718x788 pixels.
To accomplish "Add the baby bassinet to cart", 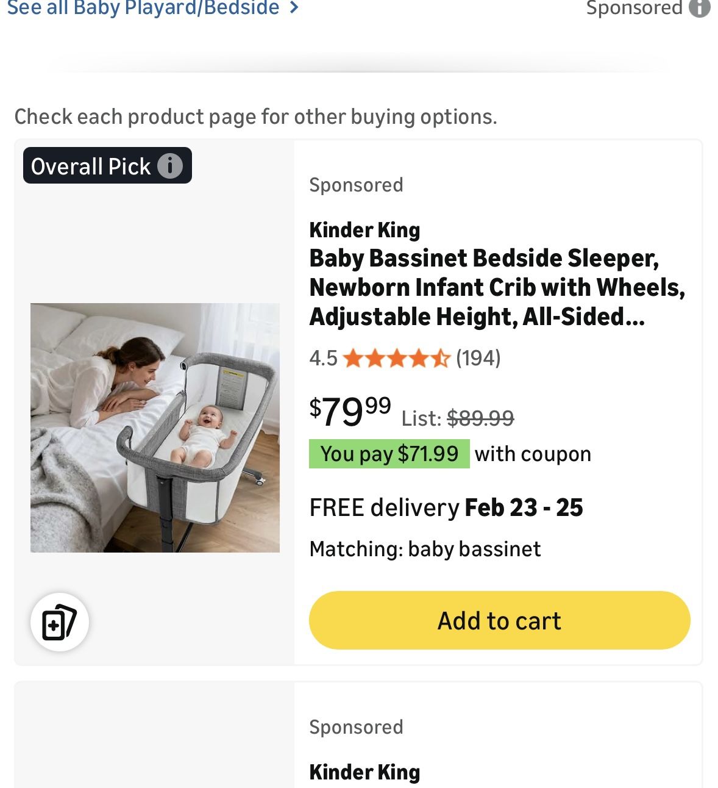I will pyautogui.click(x=499, y=620).
